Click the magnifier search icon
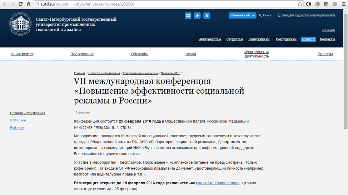This screenshot has height=195, width=348. pos(260,15)
